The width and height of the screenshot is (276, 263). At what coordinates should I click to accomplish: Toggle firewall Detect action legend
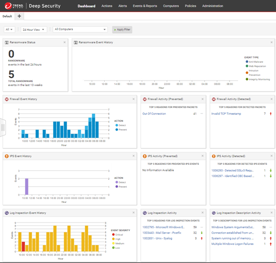point(116,125)
